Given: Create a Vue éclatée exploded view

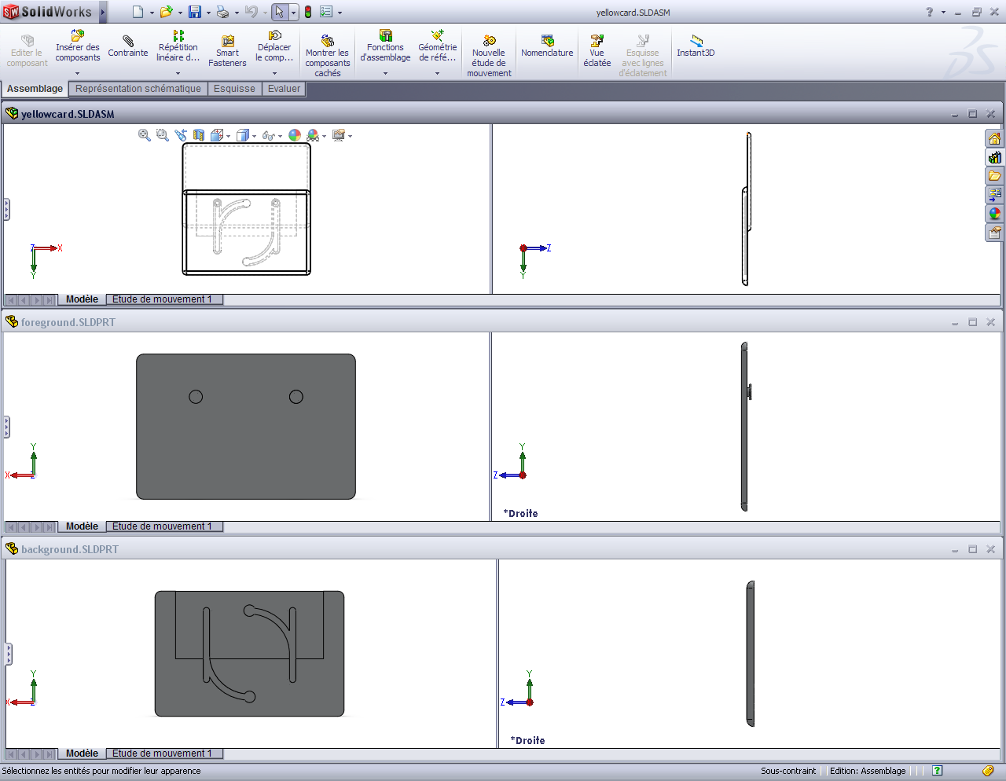Looking at the screenshot, I should coord(597,50).
